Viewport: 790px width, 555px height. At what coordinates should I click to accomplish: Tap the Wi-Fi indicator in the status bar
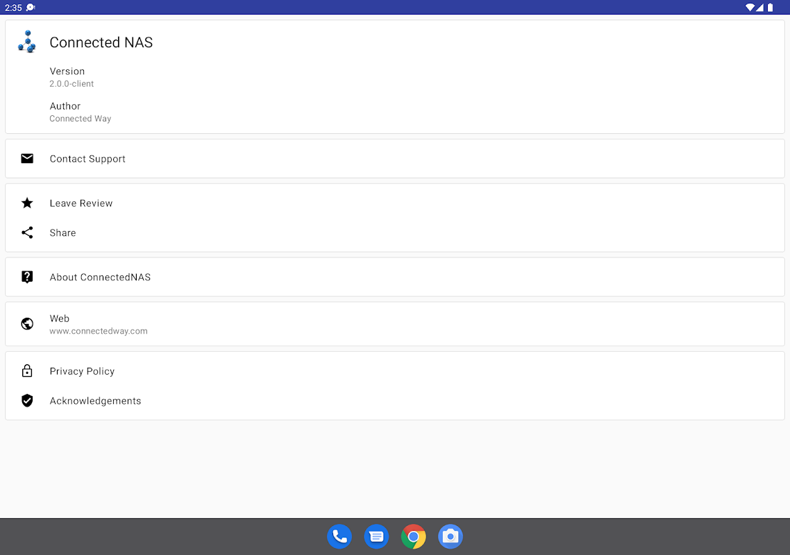point(750,8)
